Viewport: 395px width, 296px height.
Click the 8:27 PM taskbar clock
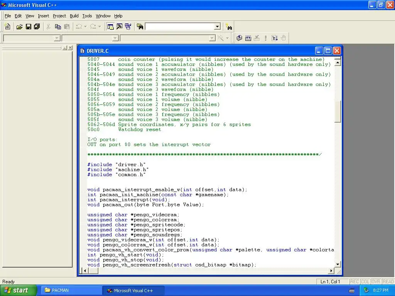click(x=381, y=291)
